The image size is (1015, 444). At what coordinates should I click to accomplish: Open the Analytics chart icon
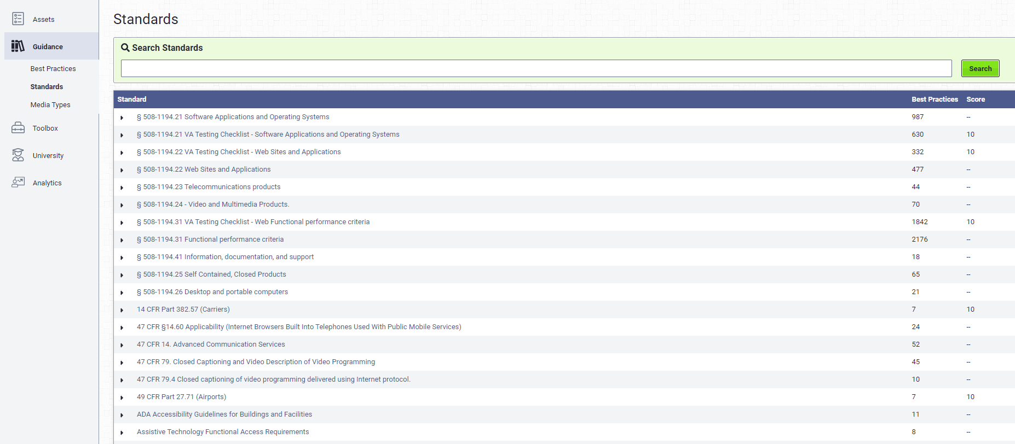pyautogui.click(x=18, y=183)
